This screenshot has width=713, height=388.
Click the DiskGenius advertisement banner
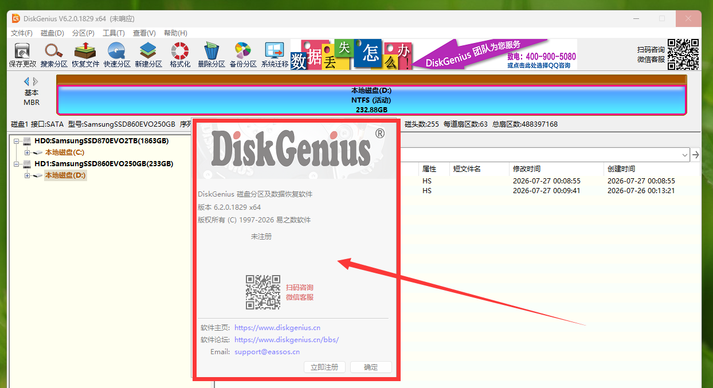click(x=433, y=54)
